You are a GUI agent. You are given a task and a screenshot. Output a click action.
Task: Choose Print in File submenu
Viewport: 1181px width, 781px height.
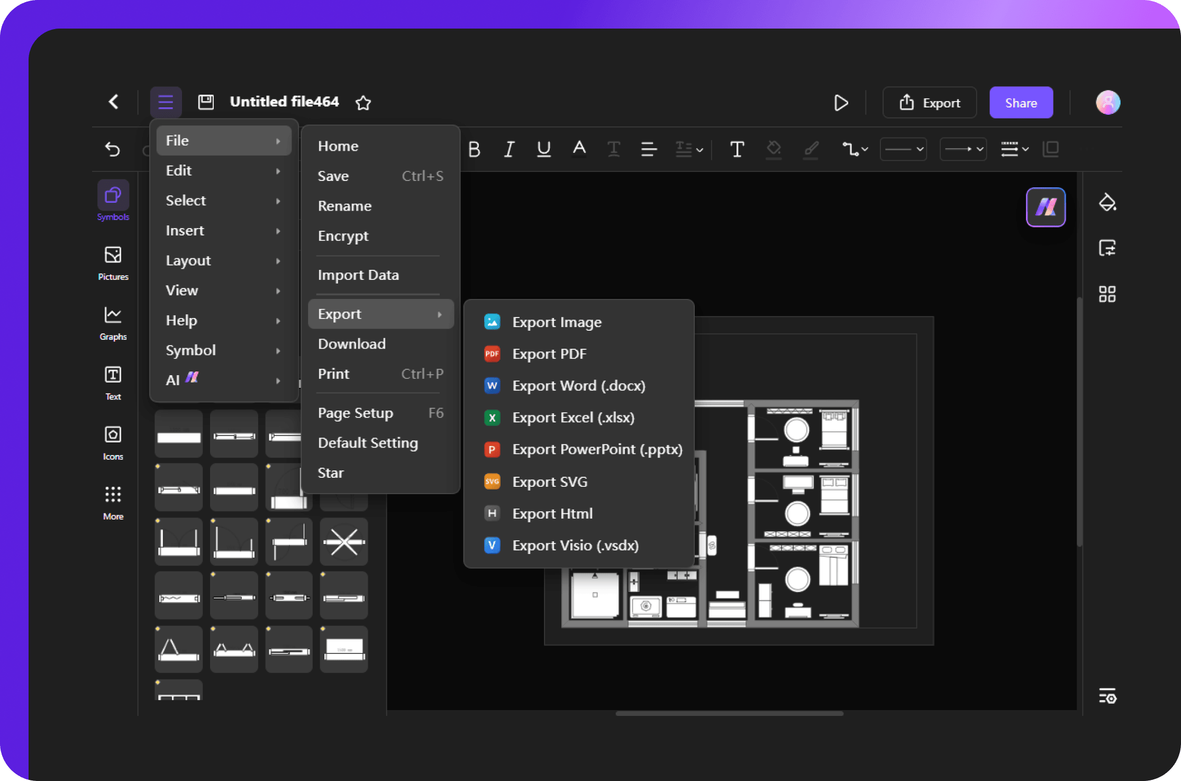(x=380, y=374)
